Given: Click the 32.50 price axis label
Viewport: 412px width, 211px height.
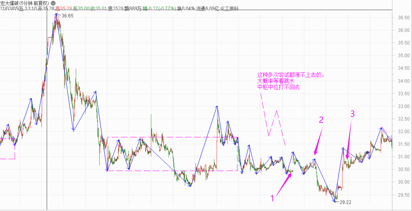Looking at the screenshot, I should click(404, 119).
